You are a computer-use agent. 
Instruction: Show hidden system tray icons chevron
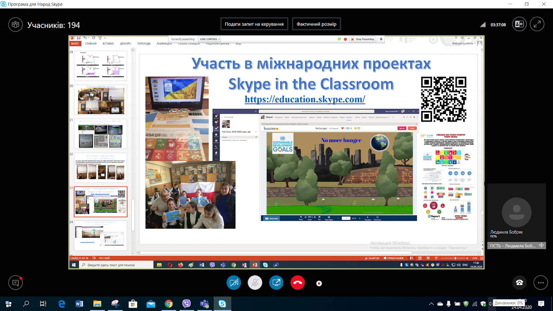coord(431,304)
